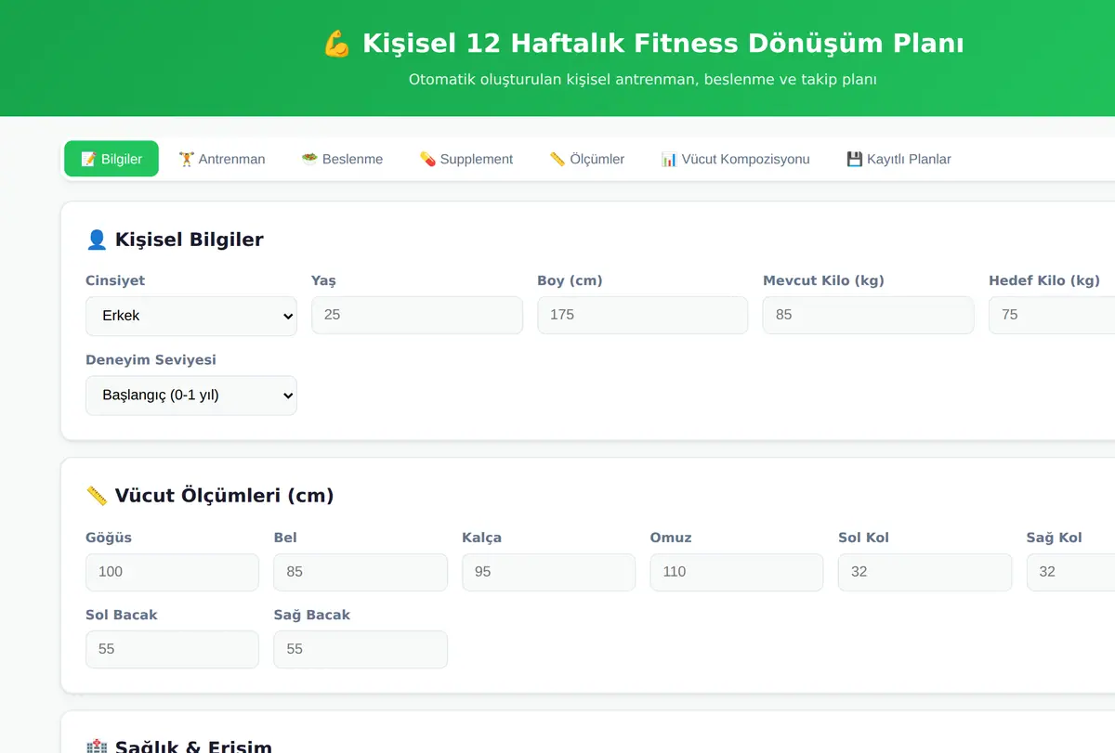Open the Bilgiler tab

[111, 159]
